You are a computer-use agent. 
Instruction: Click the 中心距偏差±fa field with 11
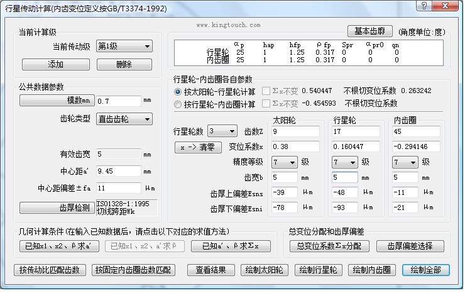point(119,188)
